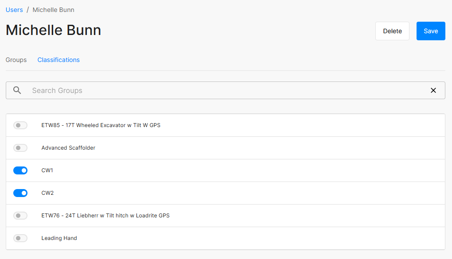Select the Classifications tab
Image resolution: width=452 pixels, height=259 pixels.
[x=58, y=60]
